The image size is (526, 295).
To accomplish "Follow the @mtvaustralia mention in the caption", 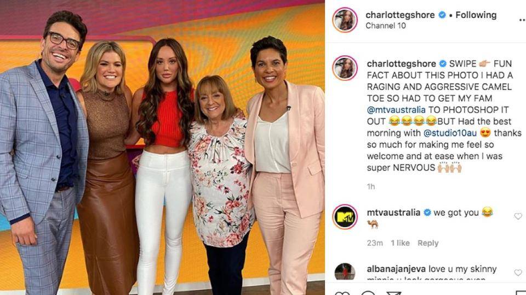I will pyautogui.click(x=396, y=110).
